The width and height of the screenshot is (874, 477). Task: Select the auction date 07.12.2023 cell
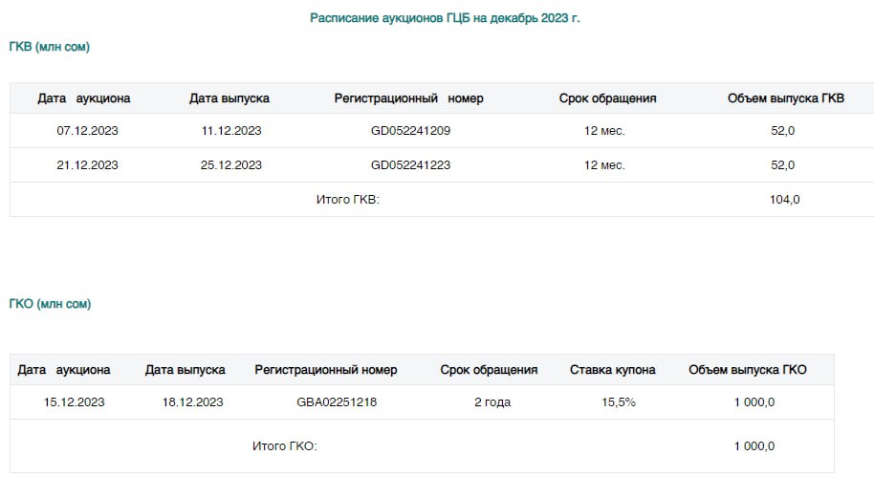coord(88,131)
